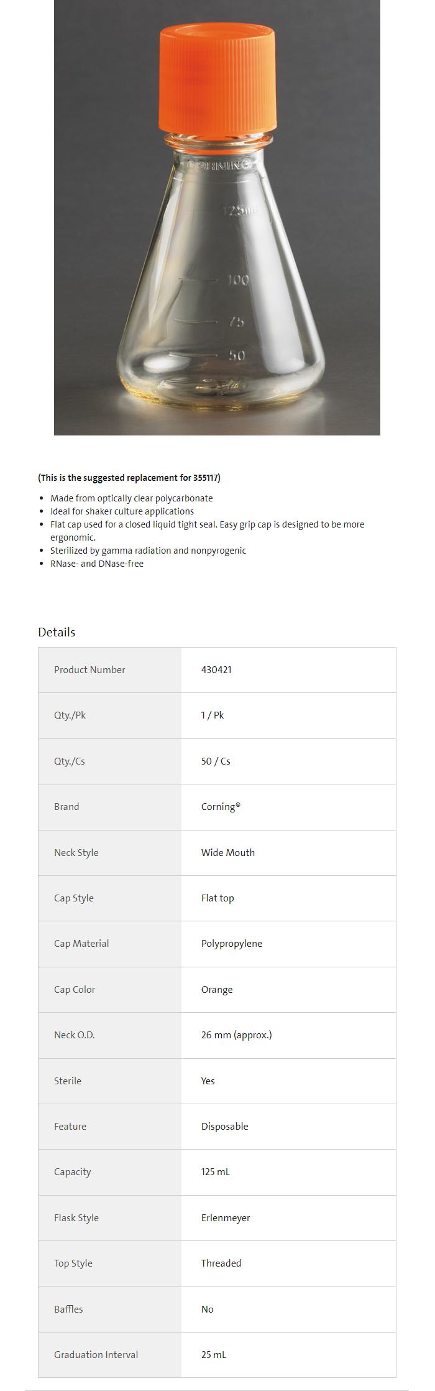Click the Details section heading
This screenshot has height=1391, width=435.
(57, 632)
